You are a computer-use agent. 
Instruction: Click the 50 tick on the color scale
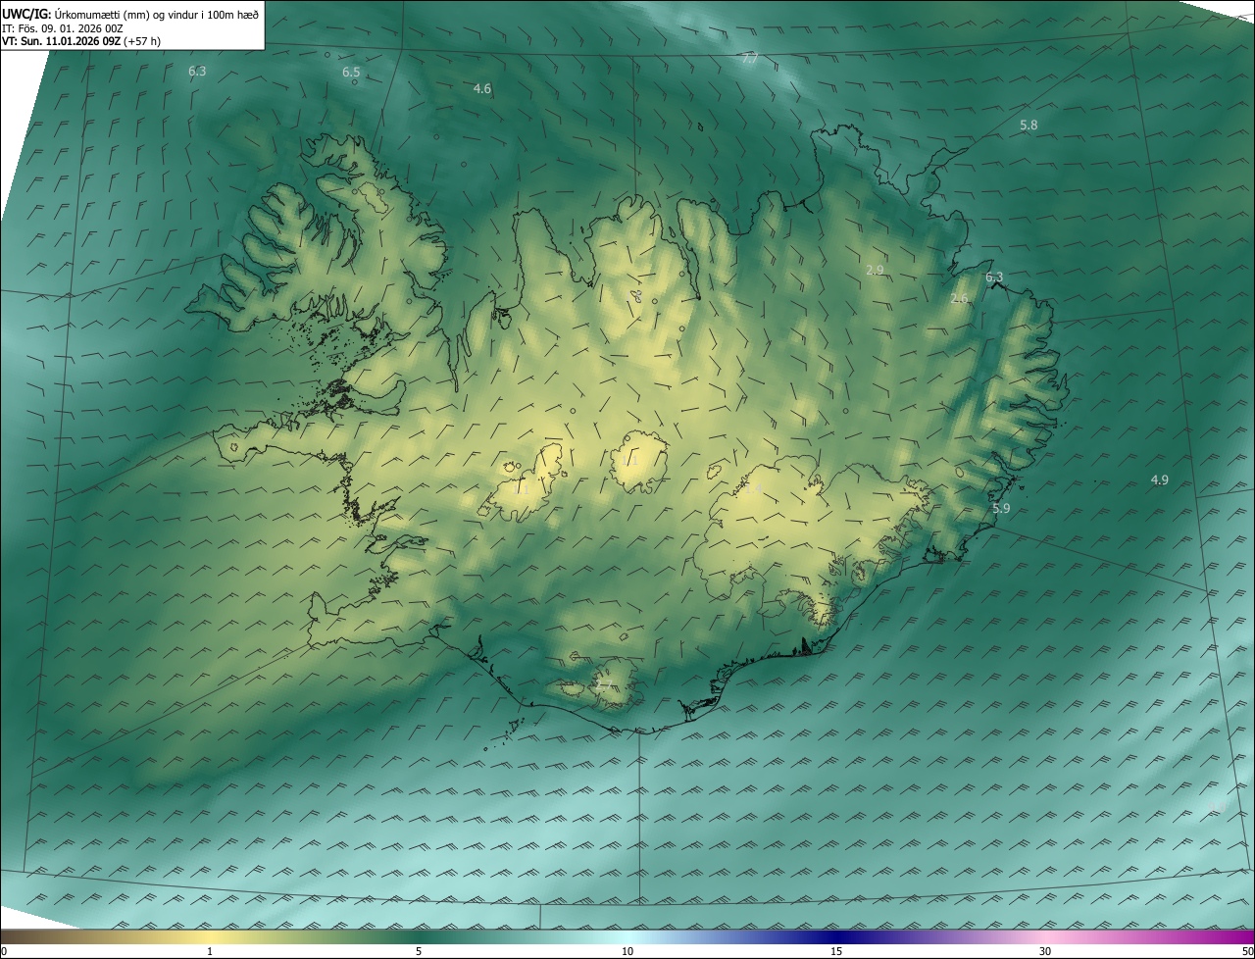tap(1247, 951)
